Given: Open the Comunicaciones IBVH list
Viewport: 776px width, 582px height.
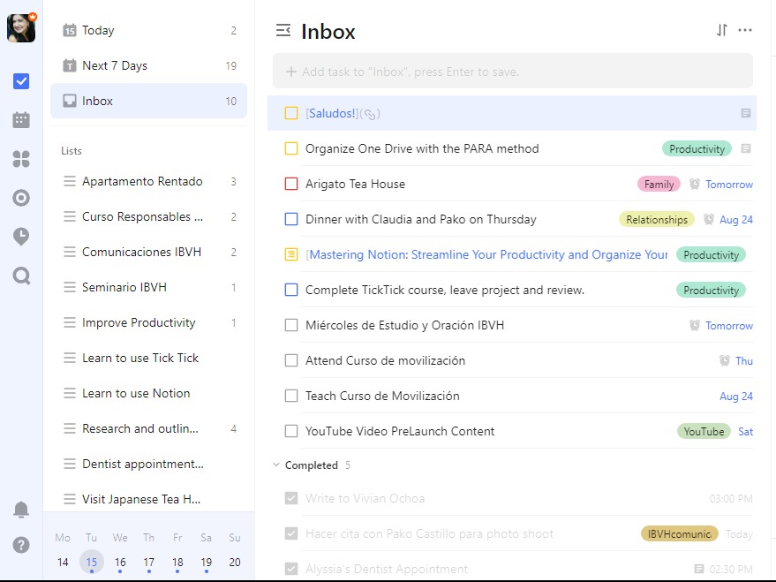Looking at the screenshot, I should click(x=148, y=252).
